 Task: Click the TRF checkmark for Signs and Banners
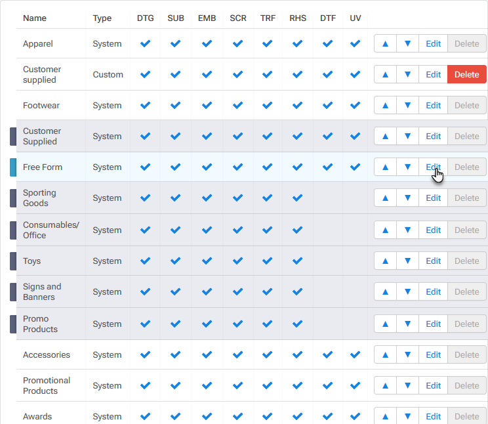268,291
